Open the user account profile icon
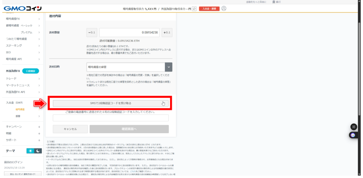This screenshot has height=178, width=363. (224, 8)
